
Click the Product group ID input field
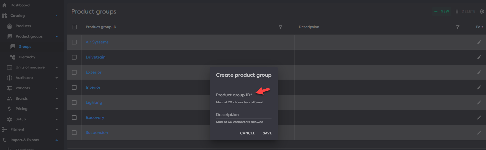click(x=243, y=95)
